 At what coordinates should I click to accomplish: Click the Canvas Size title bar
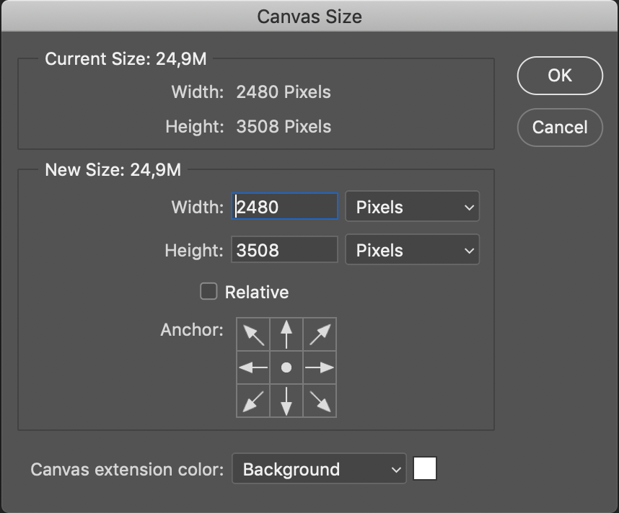coord(309,16)
